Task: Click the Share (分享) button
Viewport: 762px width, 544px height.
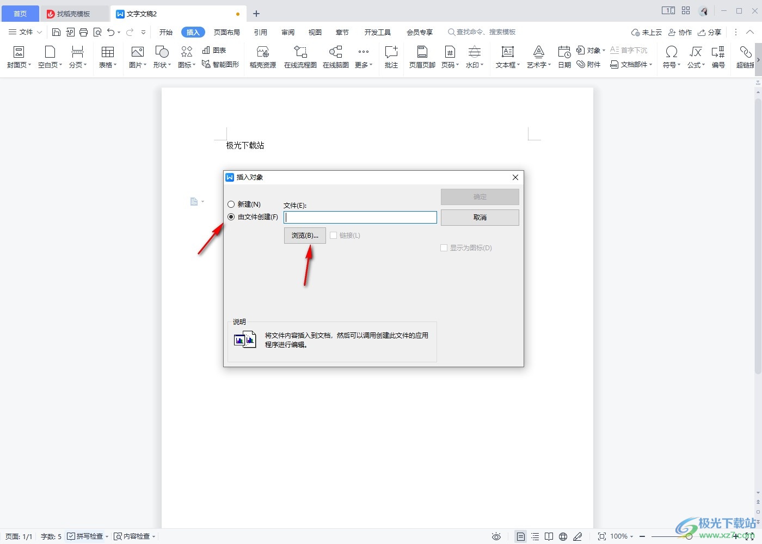Action: tap(710, 32)
